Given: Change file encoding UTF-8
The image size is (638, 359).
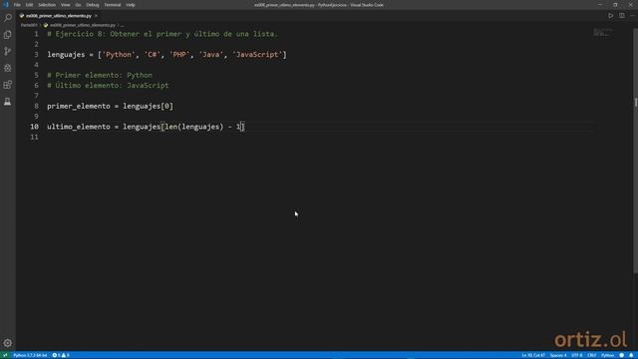Looking at the screenshot, I should pyautogui.click(x=577, y=355).
